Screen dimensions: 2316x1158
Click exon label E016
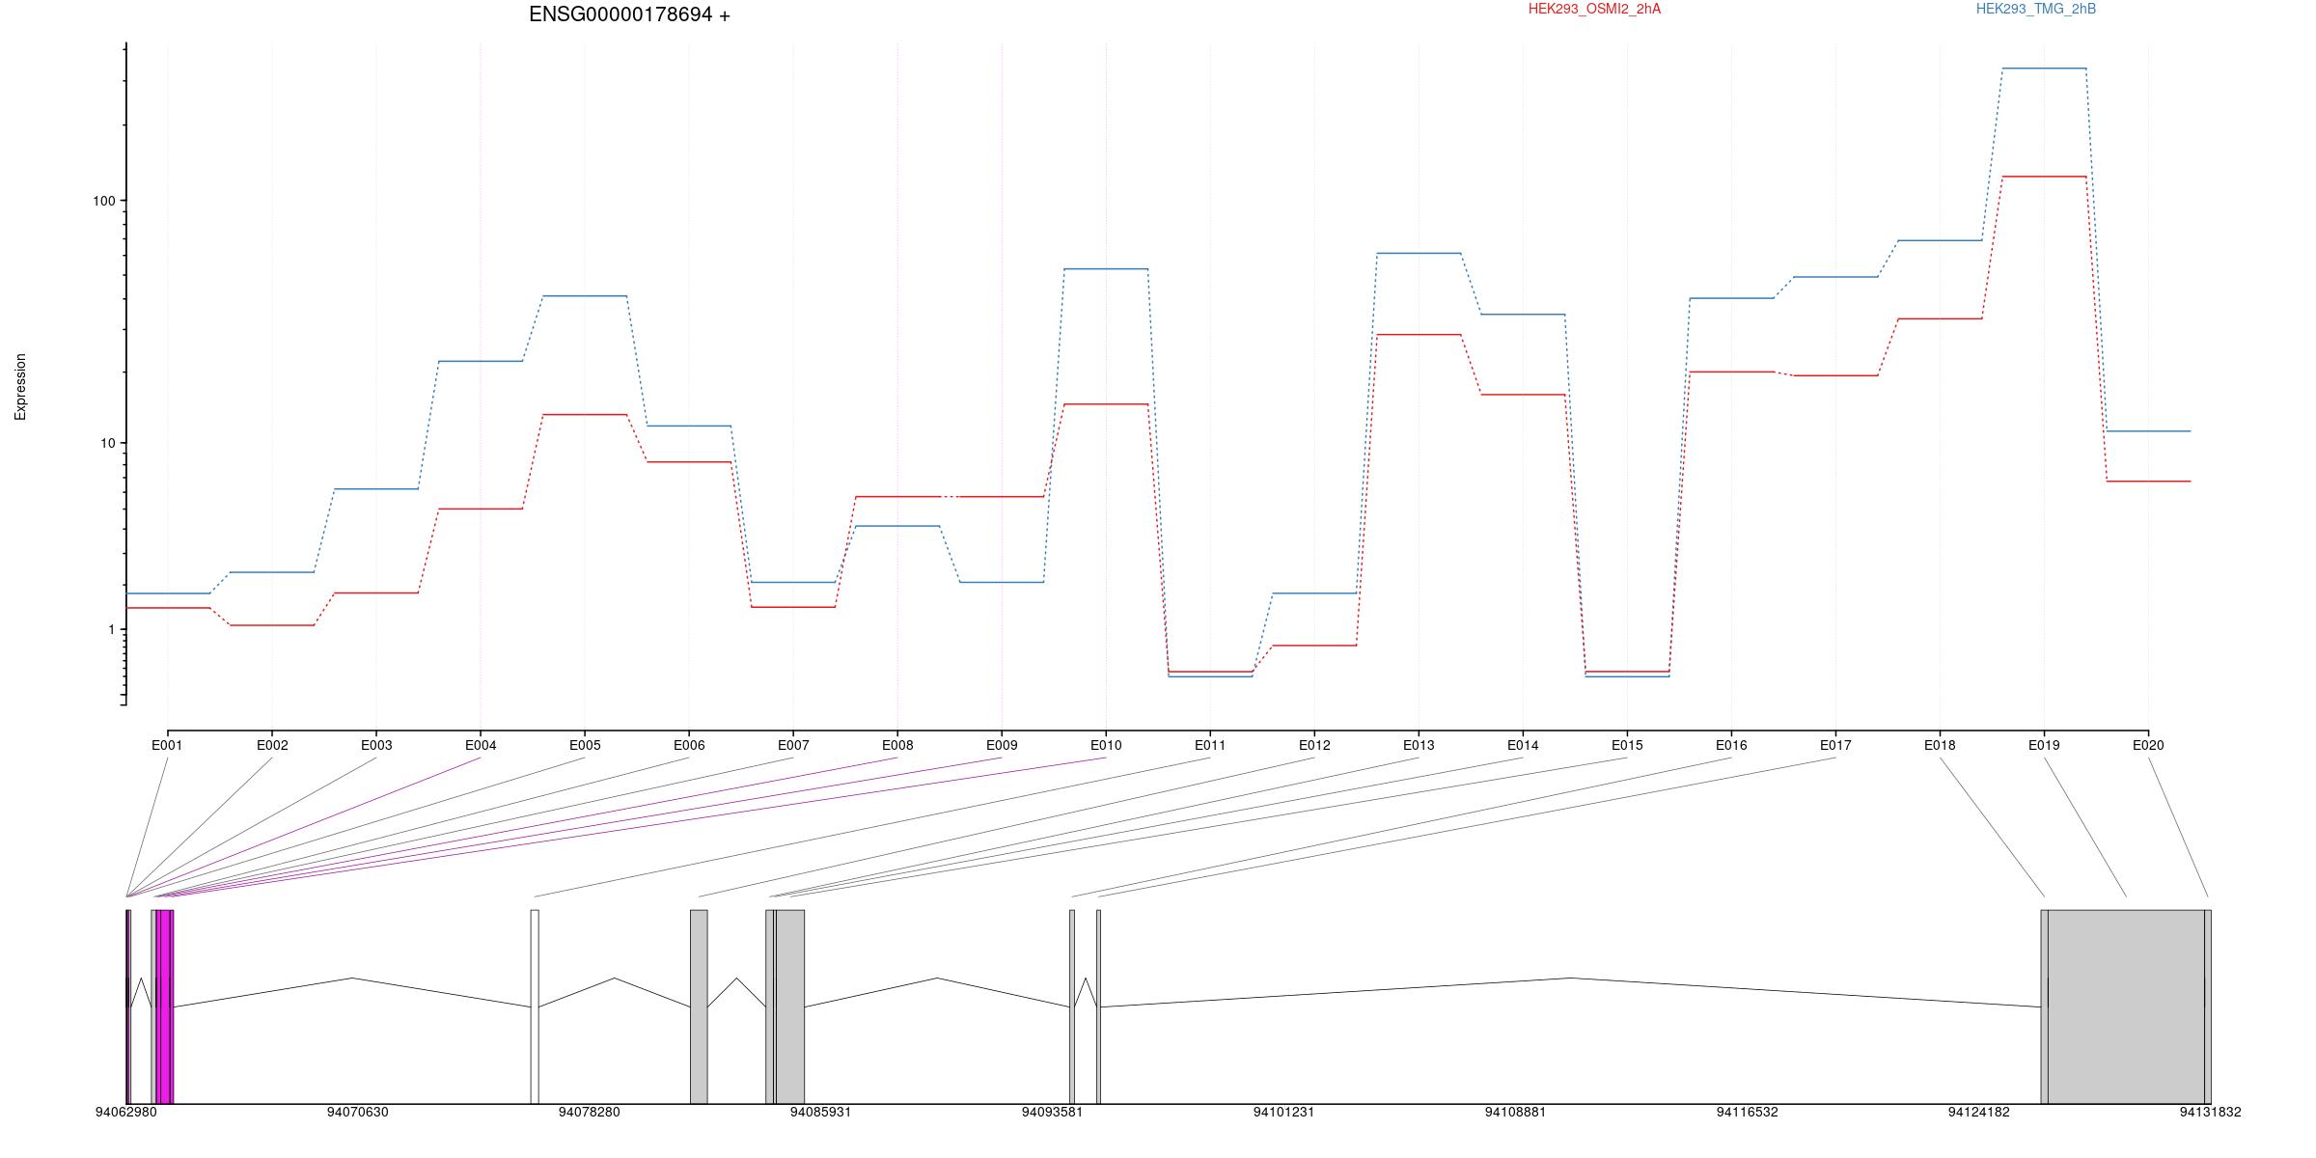1731,745
